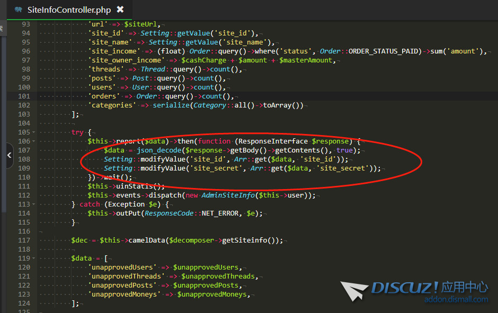Click line number 117 in the gutter
The width and height of the screenshot is (498, 313).
(x=24, y=240)
